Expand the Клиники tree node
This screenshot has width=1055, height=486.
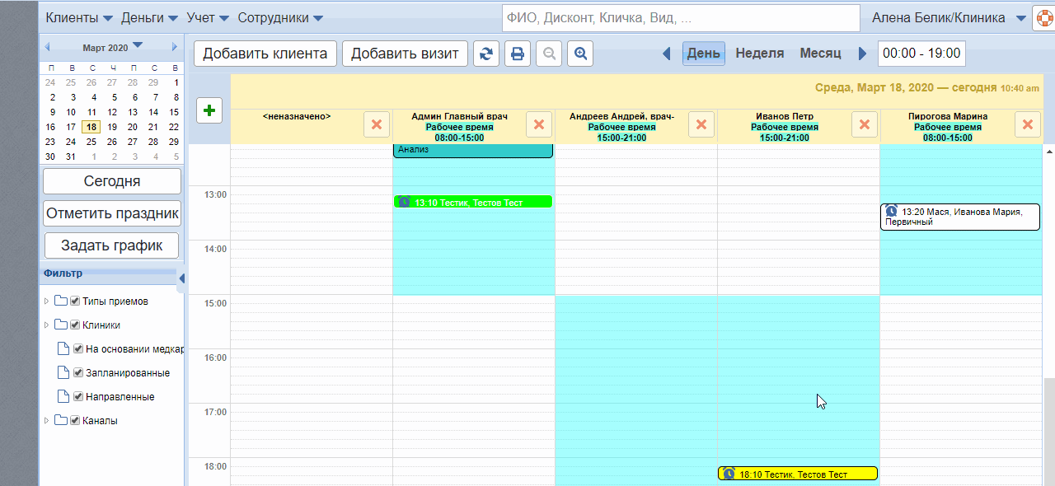pyautogui.click(x=46, y=325)
